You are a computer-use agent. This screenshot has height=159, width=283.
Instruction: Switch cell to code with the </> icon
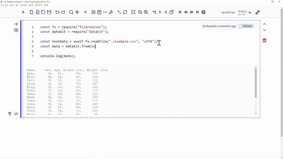pos(16,114)
